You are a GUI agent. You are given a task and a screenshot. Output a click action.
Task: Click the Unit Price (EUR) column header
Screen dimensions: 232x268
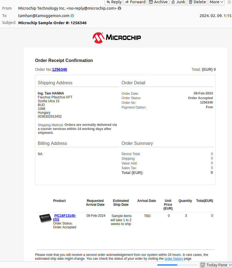(x=168, y=205)
